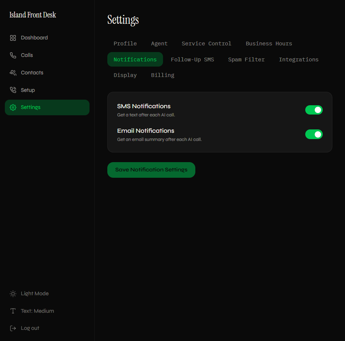Turn off Email Notifications
Image resolution: width=345 pixels, height=341 pixels.
[314, 134]
